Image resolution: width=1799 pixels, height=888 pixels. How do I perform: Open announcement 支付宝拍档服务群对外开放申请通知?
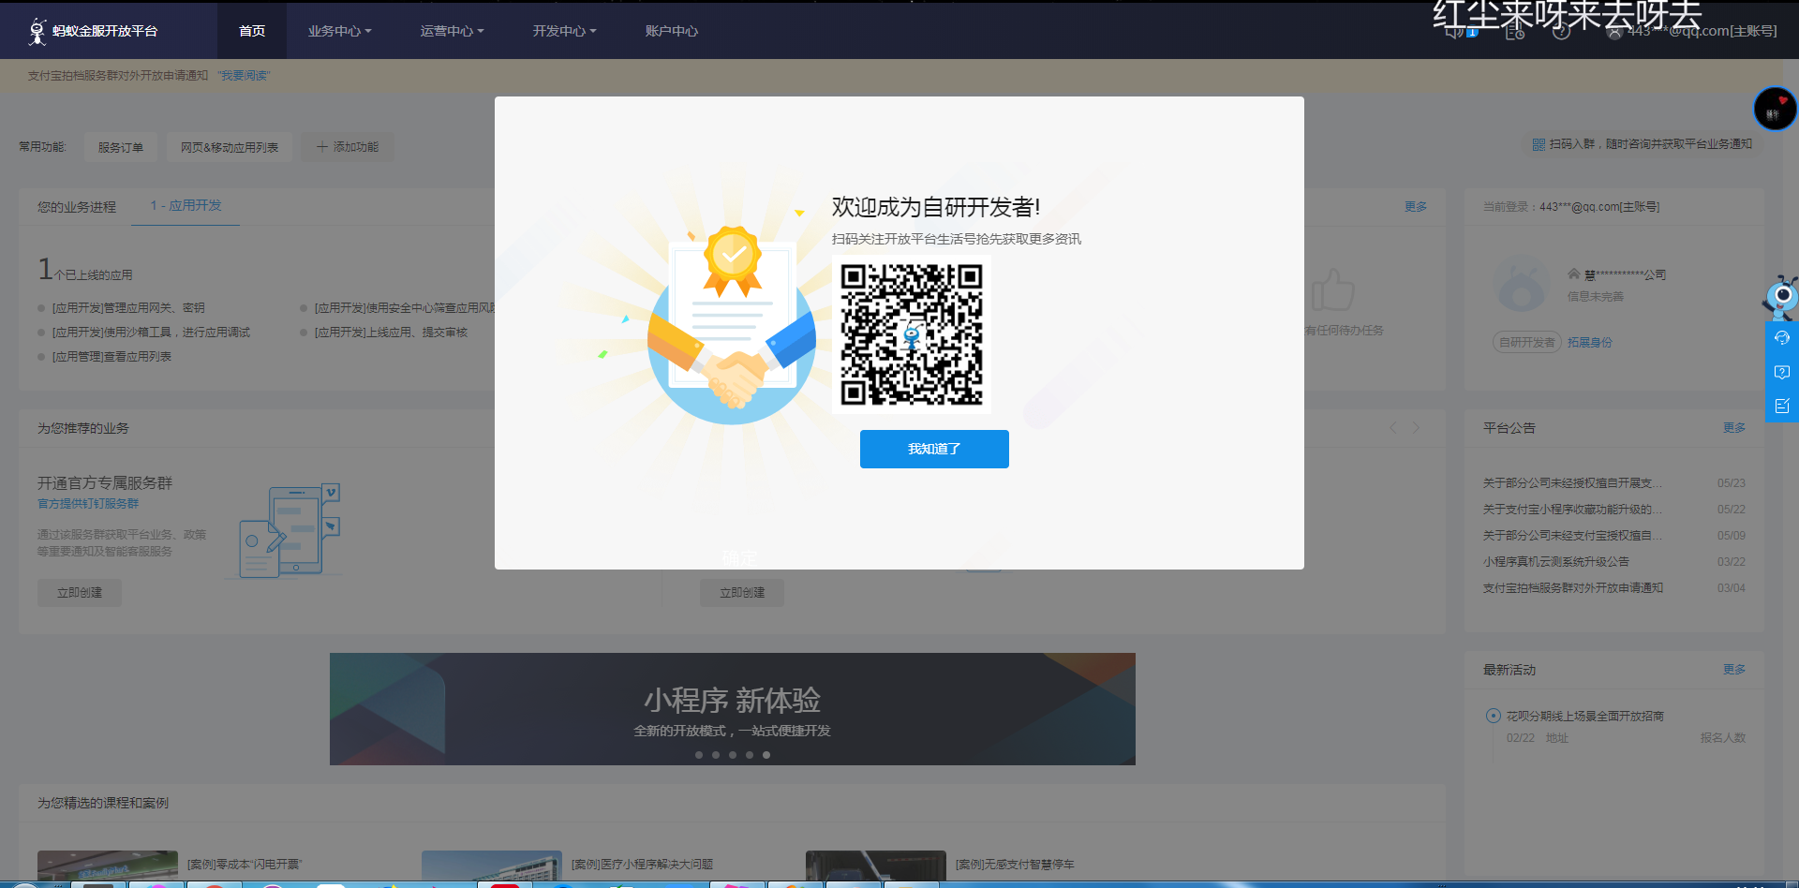point(1572,588)
